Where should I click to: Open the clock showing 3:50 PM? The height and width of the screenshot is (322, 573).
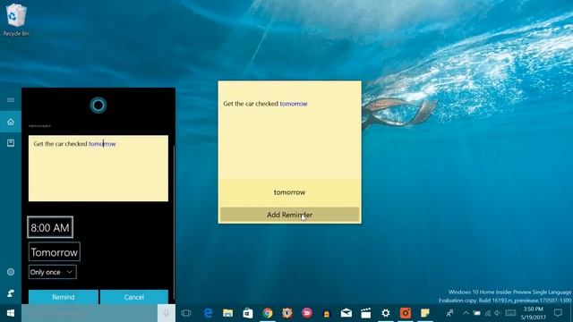click(x=534, y=313)
